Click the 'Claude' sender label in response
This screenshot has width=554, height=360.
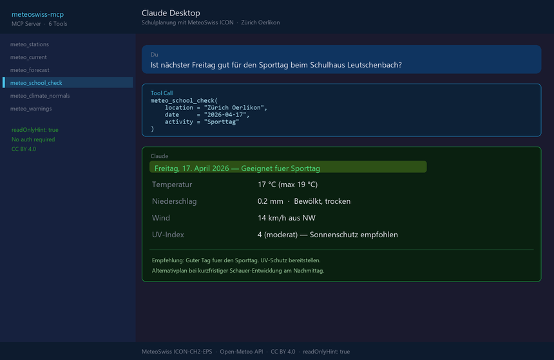159,156
